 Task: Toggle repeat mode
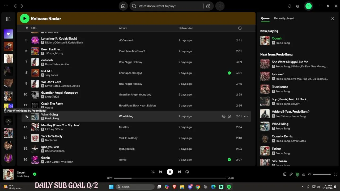click(187, 172)
